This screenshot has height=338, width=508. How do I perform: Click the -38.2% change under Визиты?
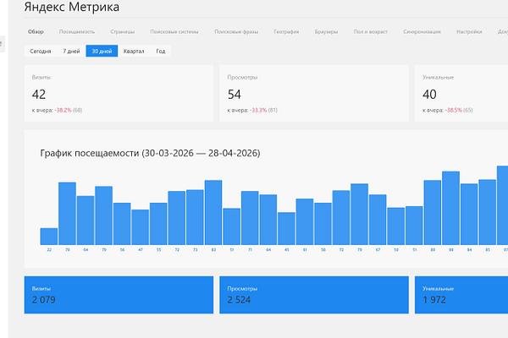coord(63,111)
